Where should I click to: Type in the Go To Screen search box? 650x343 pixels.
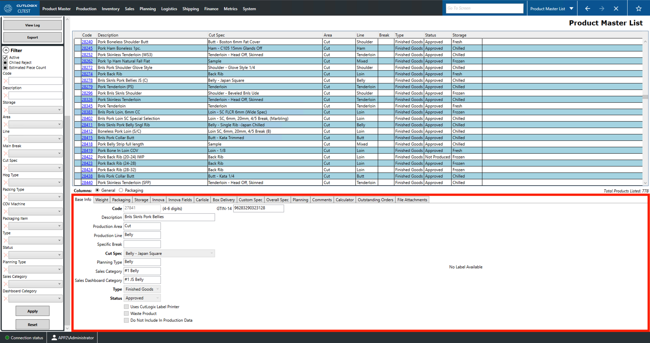484,8
